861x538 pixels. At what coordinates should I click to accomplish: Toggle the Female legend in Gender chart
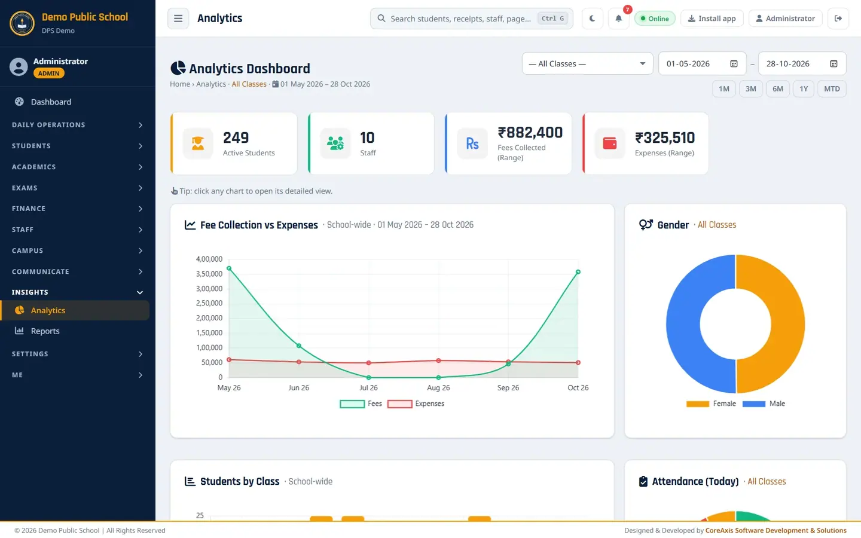711,404
